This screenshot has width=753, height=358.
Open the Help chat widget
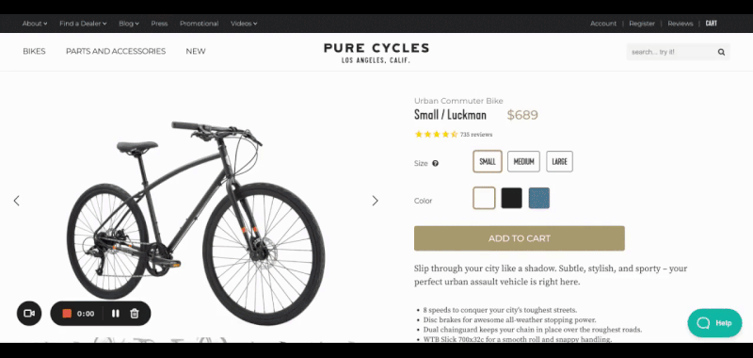[x=714, y=323]
